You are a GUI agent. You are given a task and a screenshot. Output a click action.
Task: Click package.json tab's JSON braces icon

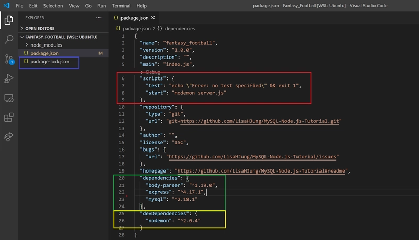tap(116, 18)
